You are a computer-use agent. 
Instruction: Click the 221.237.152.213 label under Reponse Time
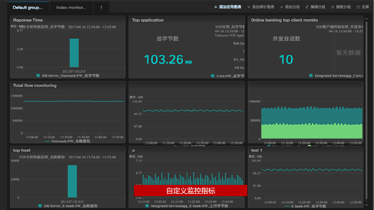(74, 71)
